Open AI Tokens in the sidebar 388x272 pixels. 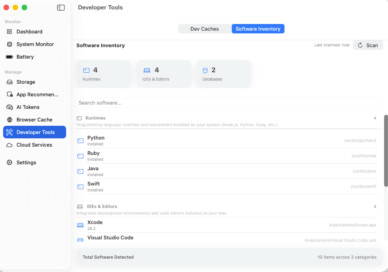pyautogui.click(x=28, y=107)
